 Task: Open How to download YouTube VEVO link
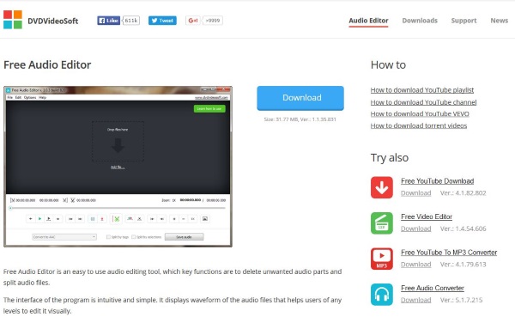pyautogui.click(x=420, y=113)
